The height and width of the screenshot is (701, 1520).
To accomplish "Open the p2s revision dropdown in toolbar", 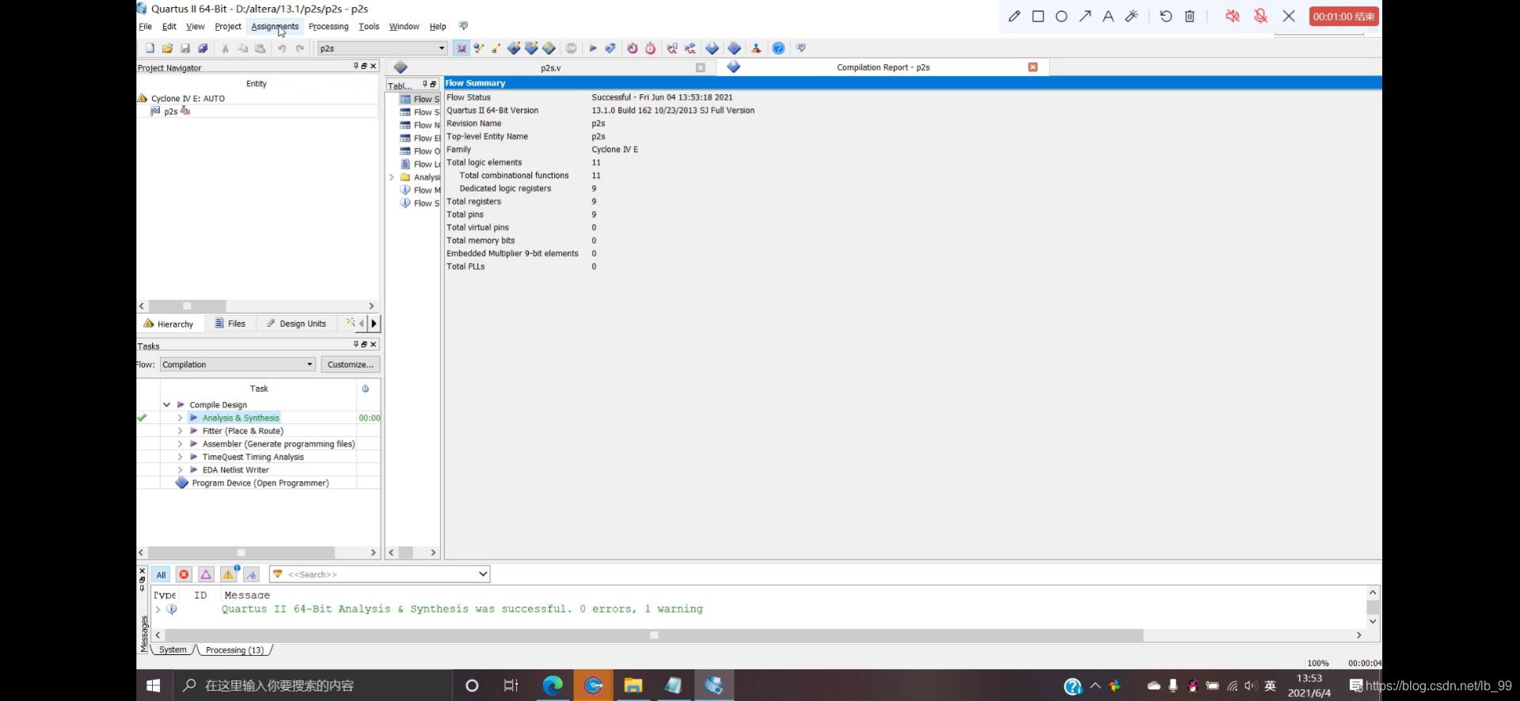I will coord(442,48).
